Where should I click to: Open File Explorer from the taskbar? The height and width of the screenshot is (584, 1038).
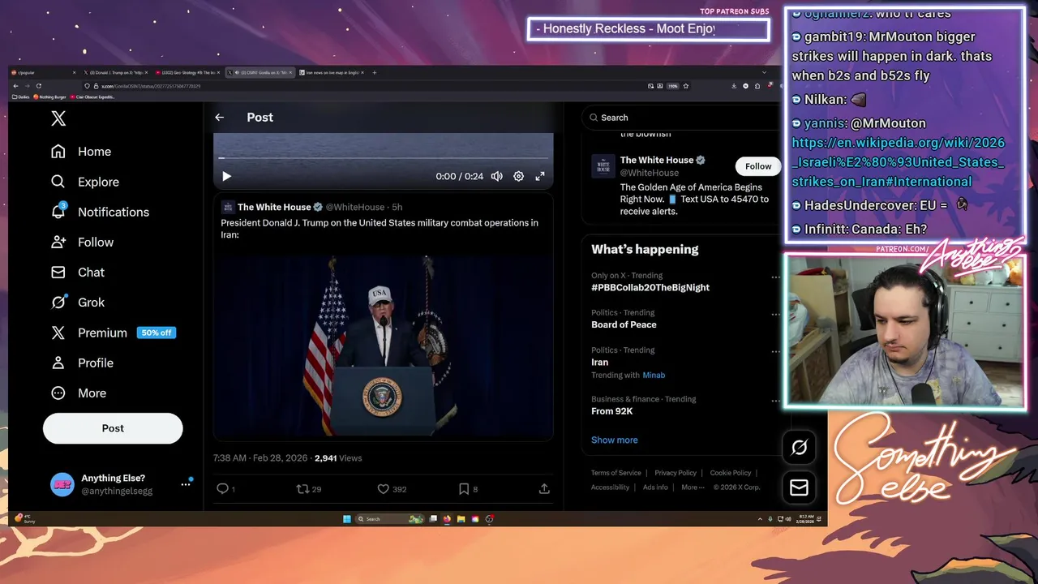click(461, 519)
